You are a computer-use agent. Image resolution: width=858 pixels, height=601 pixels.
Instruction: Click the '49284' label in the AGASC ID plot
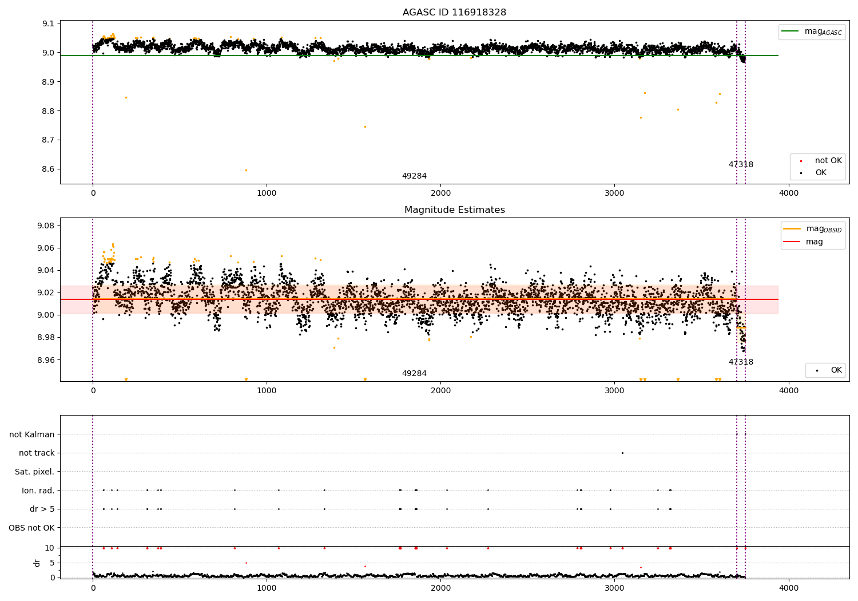[x=414, y=176]
